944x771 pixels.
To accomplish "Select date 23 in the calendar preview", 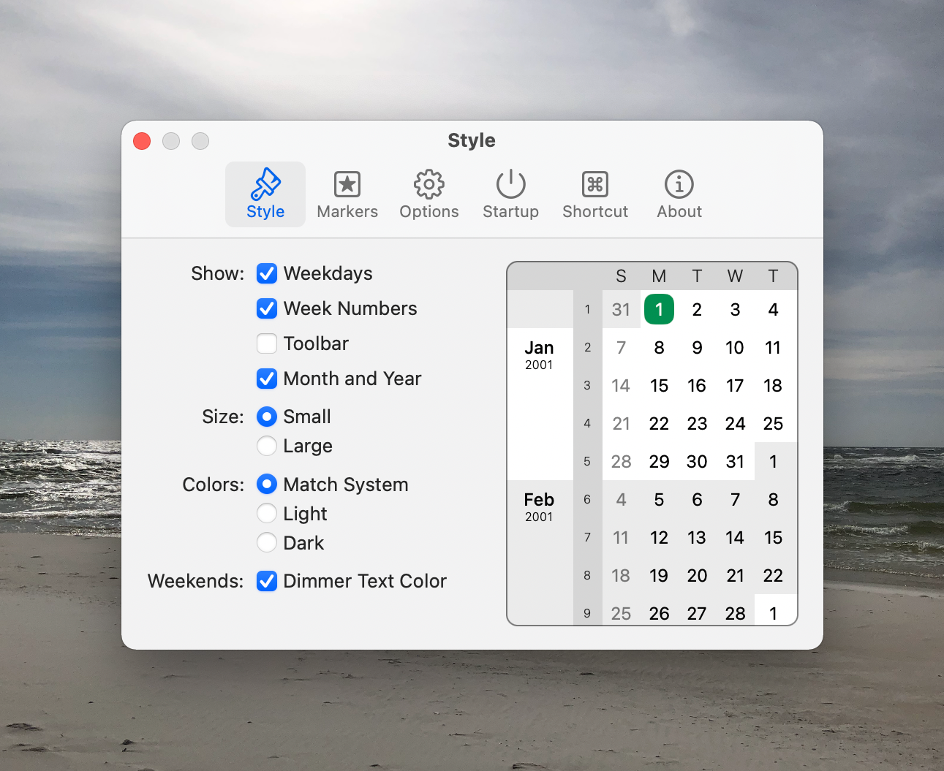I will 697,424.
